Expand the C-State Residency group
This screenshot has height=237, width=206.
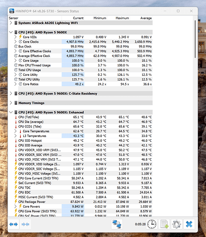tap(11, 93)
